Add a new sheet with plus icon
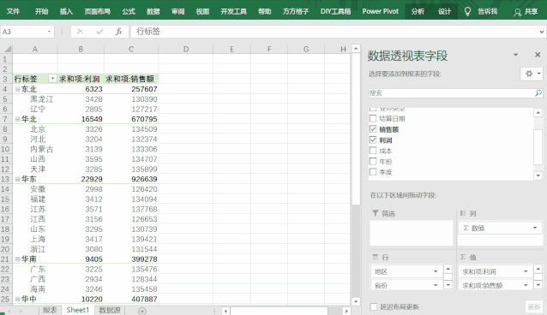547x315 pixels. pos(142,311)
